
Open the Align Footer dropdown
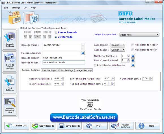[x=118, y=50]
